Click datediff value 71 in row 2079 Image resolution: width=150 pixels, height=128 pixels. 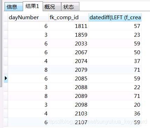tap(115, 70)
